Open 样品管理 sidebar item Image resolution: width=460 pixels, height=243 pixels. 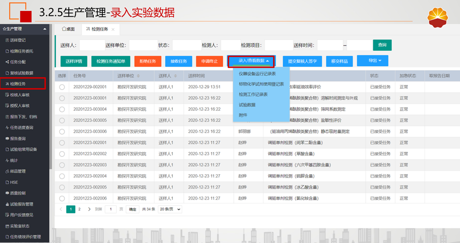(15, 171)
